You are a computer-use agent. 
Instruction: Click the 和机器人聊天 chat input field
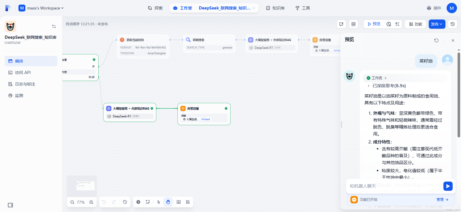click(x=395, y=186)
